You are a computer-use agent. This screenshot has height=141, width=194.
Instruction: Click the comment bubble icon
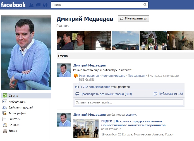pos(77,94)
